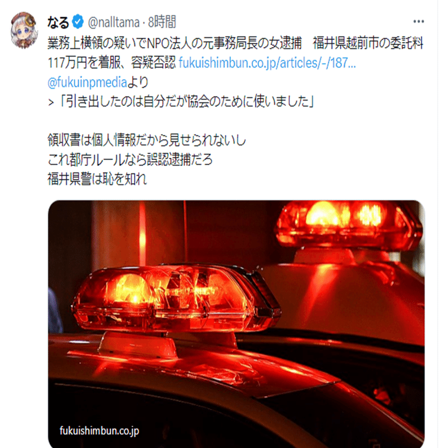Click the headline text 業務上横領の疑い
Viewport: 448px width, 448px height.
pyautogui.click(x=91, y=43)
